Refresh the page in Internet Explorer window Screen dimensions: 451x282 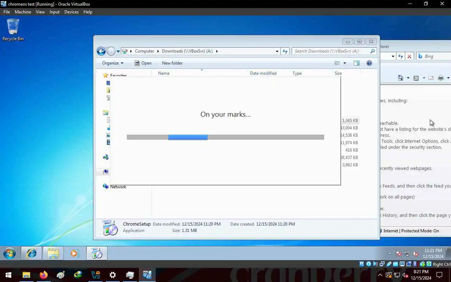tap(400, 56)
